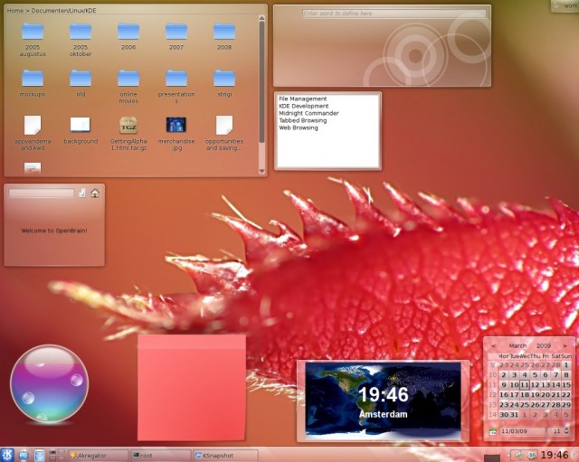
Task: Select KDE Development in the list
Action: [303, 106]
